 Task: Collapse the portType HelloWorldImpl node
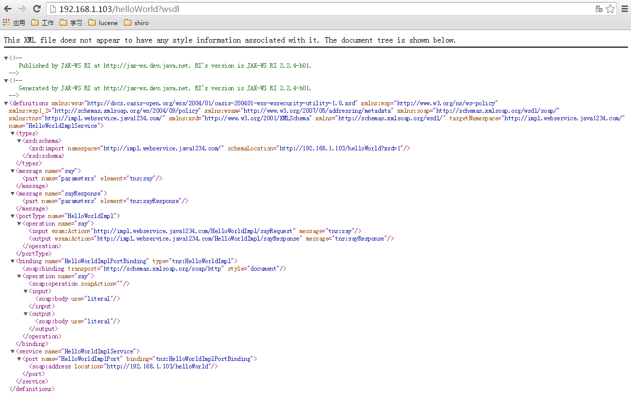coord(13,216)
